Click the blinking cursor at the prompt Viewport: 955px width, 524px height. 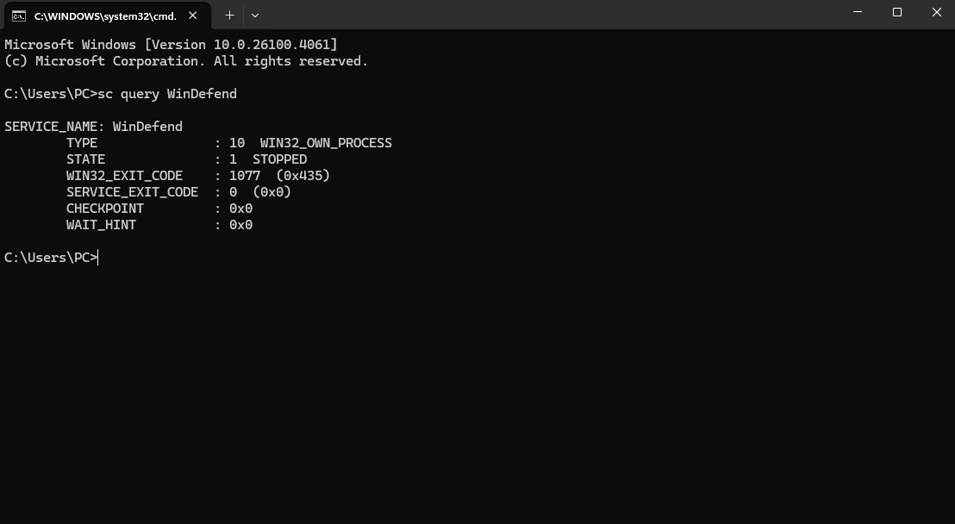click(97, 257)
